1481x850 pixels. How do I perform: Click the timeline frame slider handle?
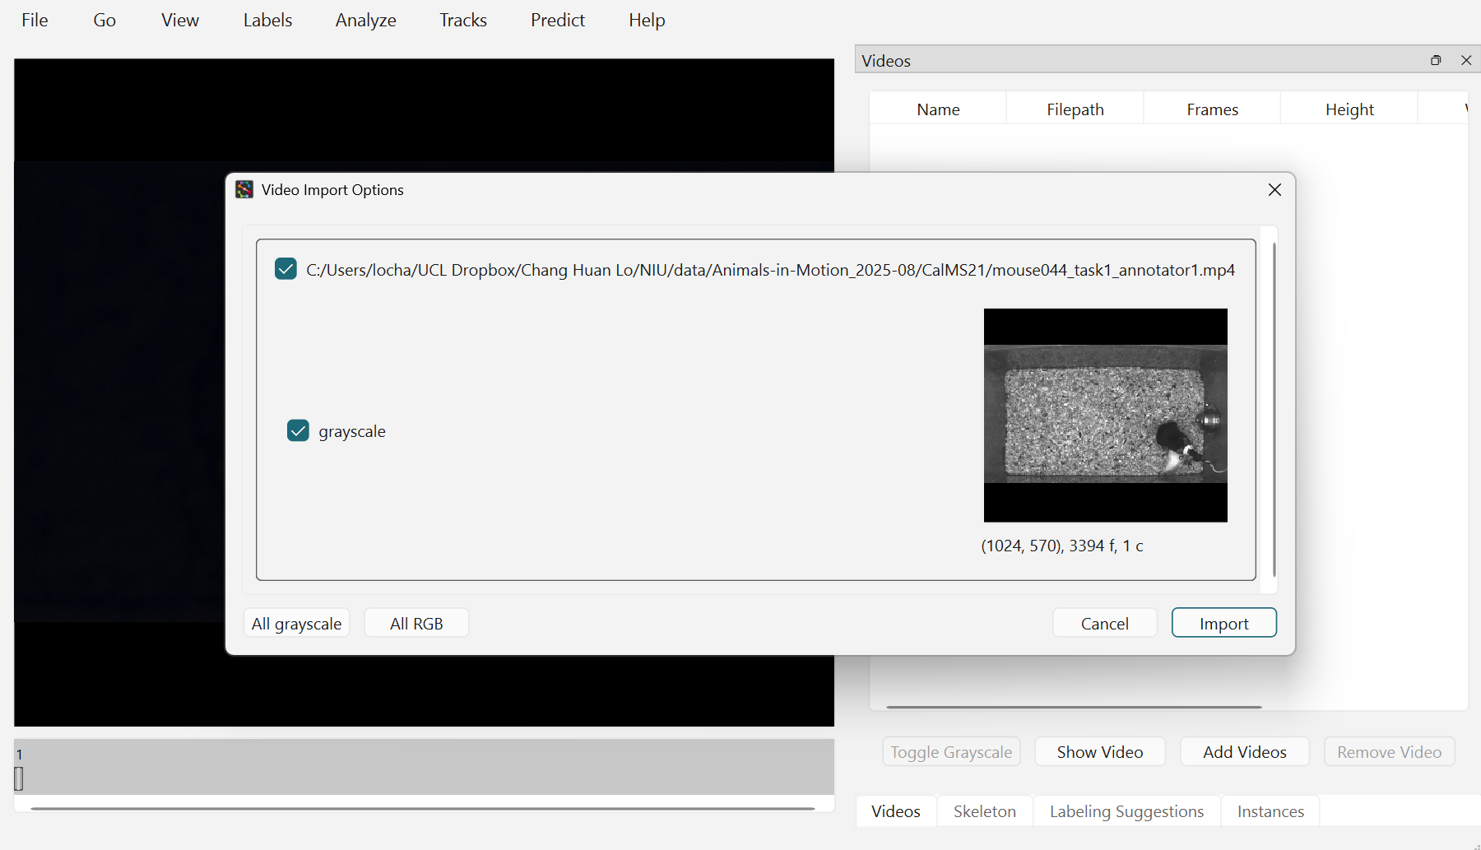coord(18,778)
